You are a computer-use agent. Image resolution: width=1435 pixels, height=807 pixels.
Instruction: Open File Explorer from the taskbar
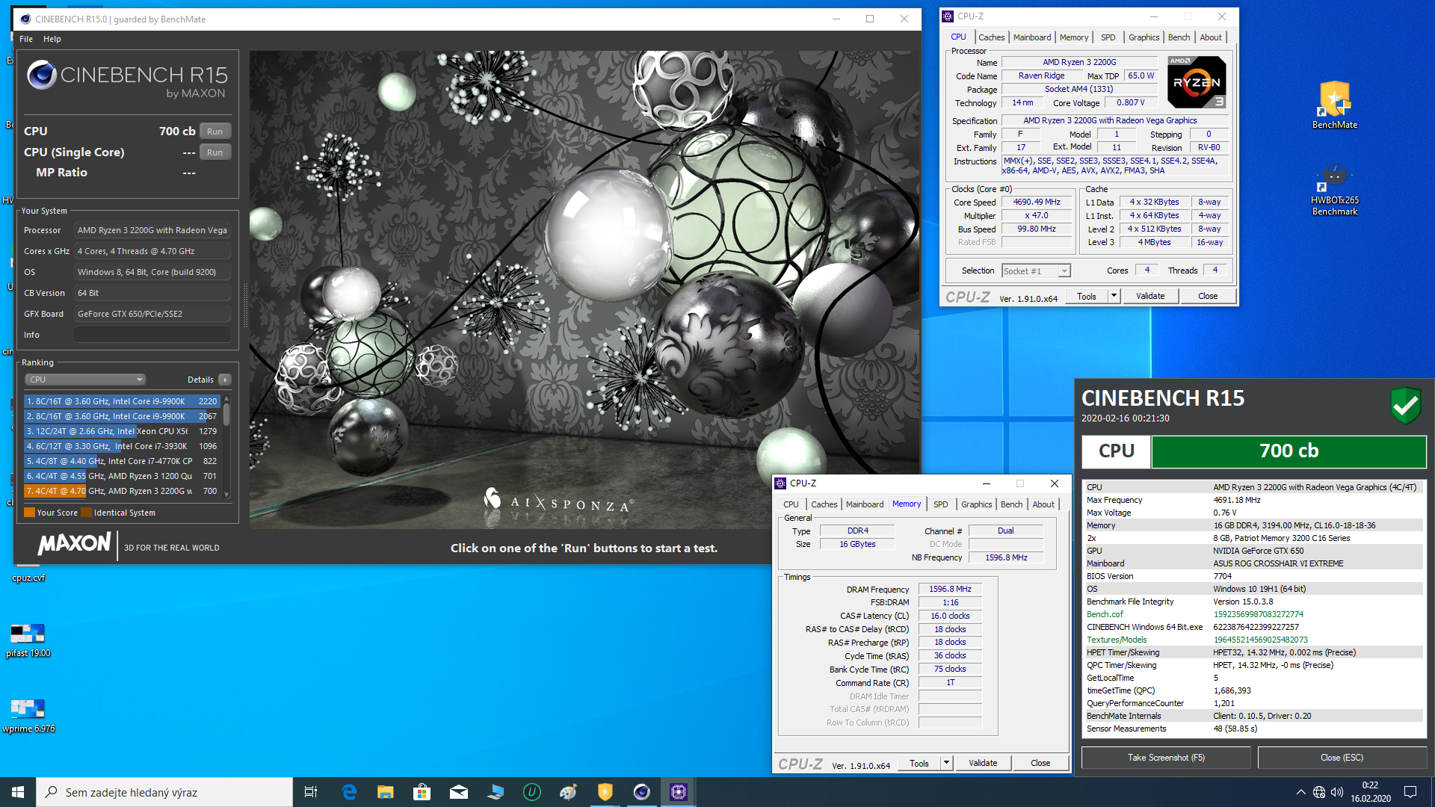click(386, 792)
